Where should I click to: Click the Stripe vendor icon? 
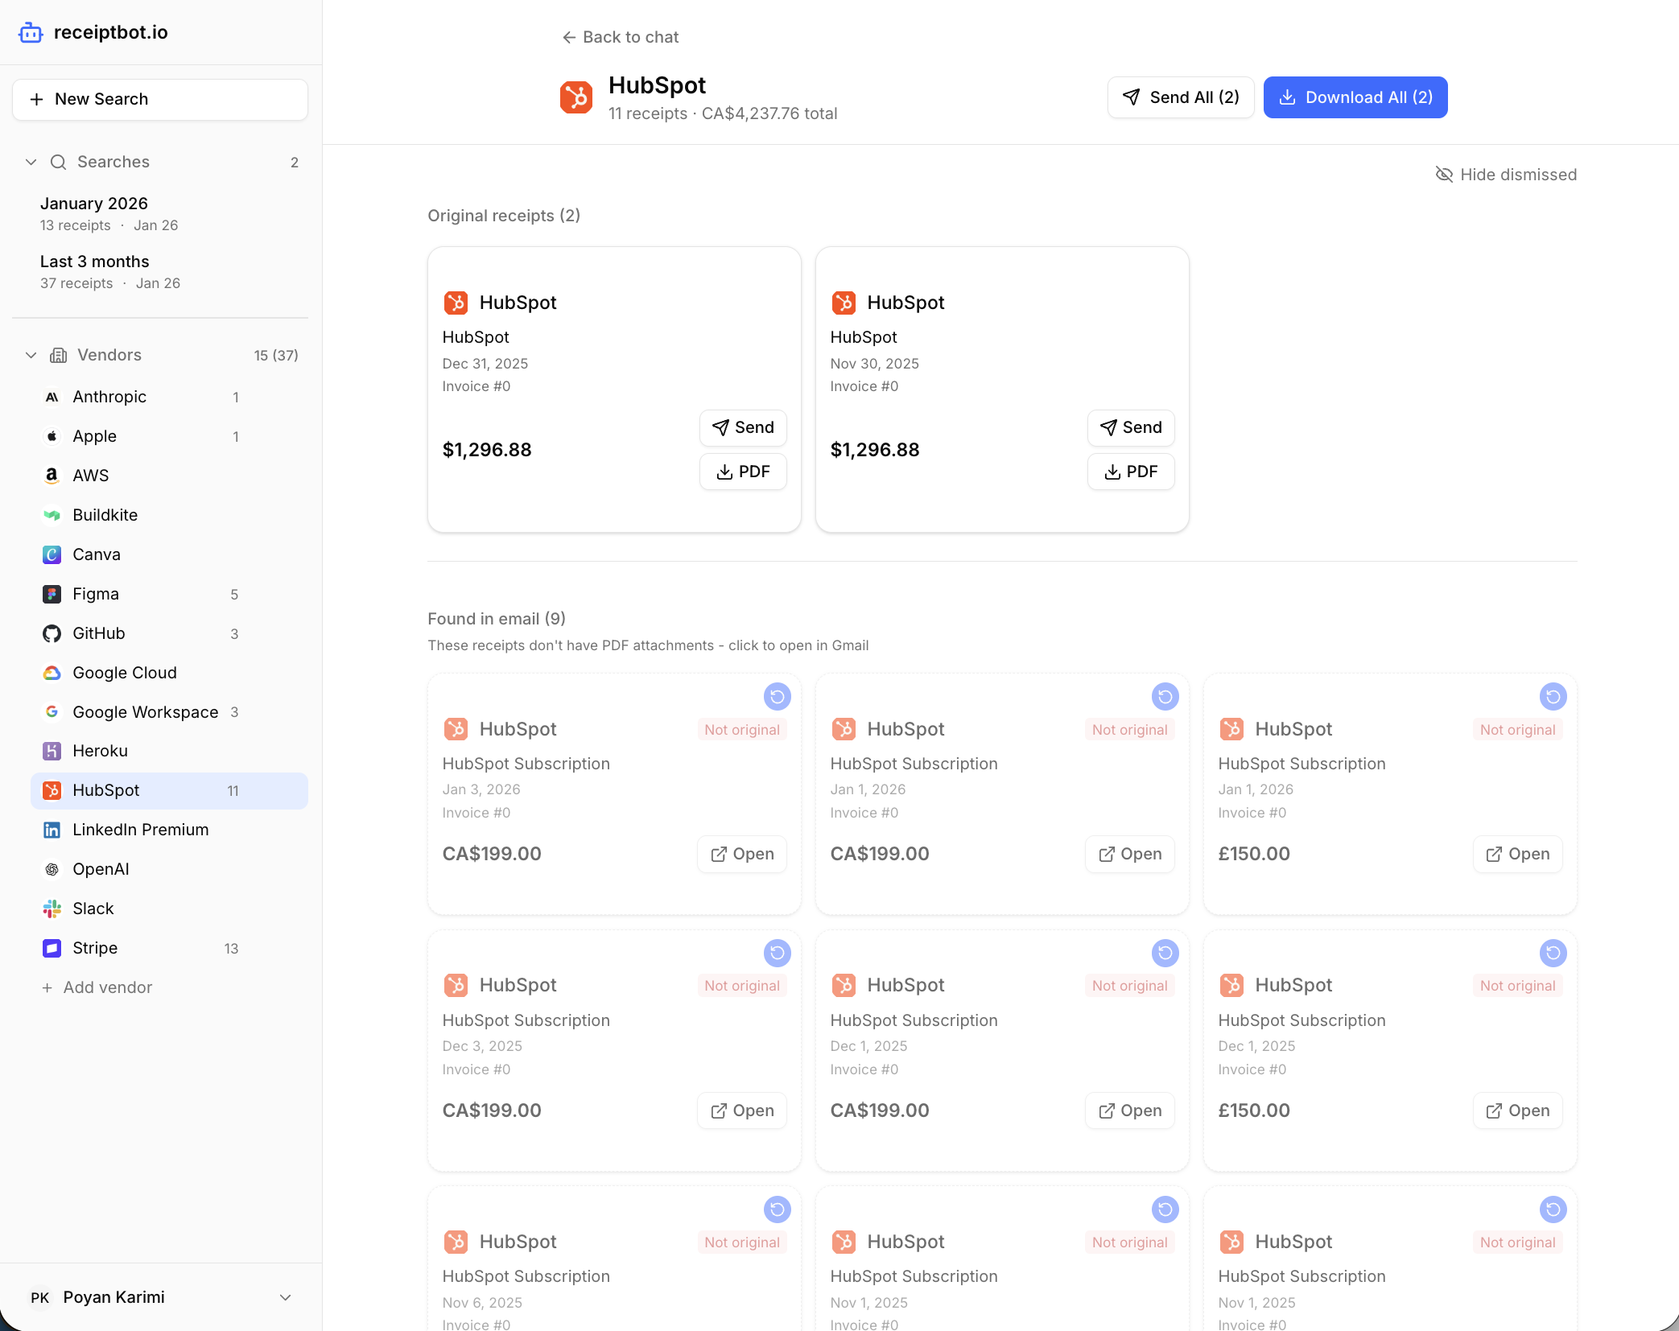[52, 948]
